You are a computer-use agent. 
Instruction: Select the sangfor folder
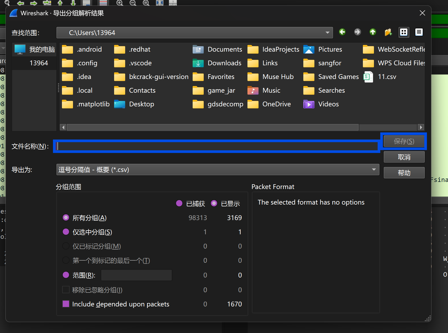click(x=322, y=63)
